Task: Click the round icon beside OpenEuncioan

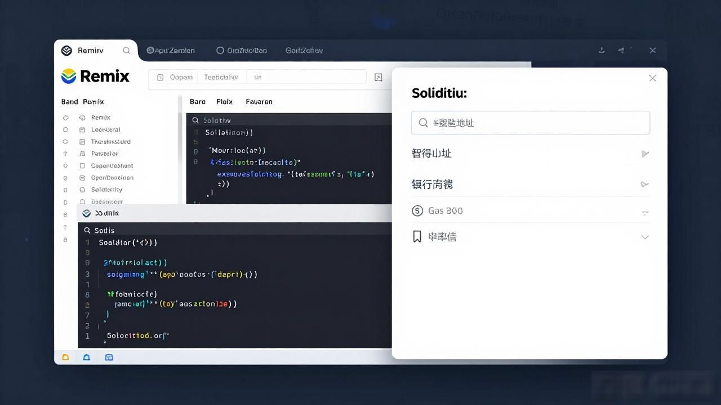Action: (82, 178)
